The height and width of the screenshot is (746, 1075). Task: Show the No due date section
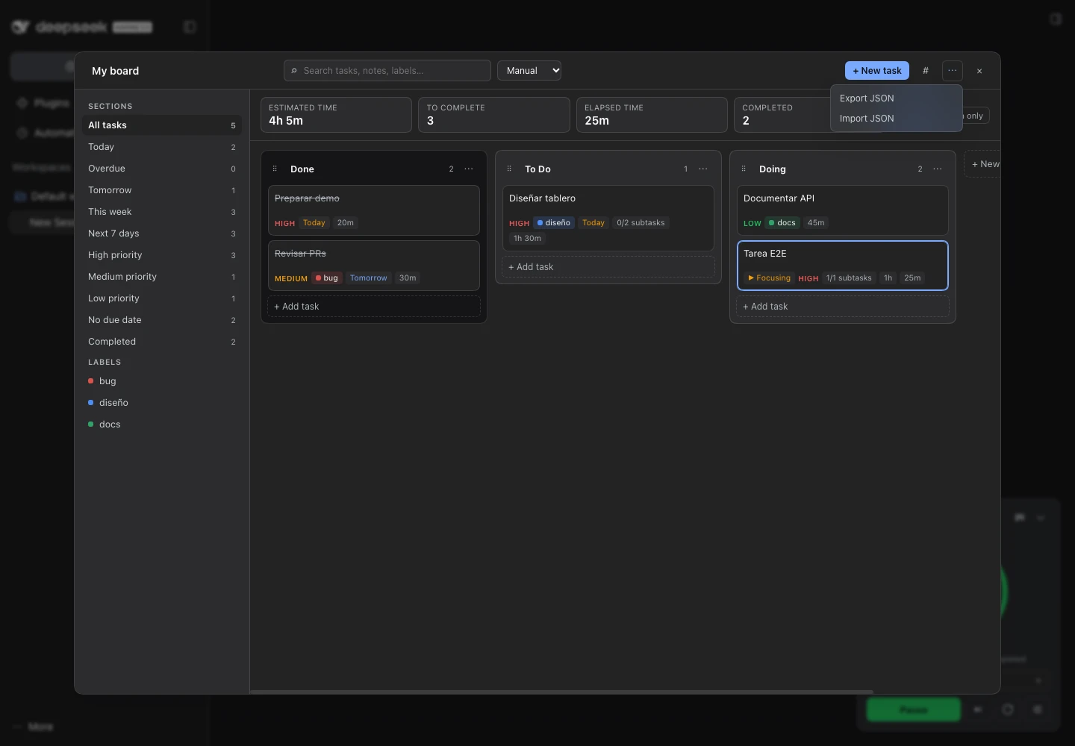162,320
